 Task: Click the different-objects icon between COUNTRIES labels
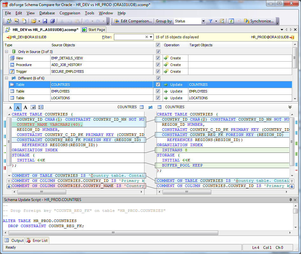coord(150,107)
